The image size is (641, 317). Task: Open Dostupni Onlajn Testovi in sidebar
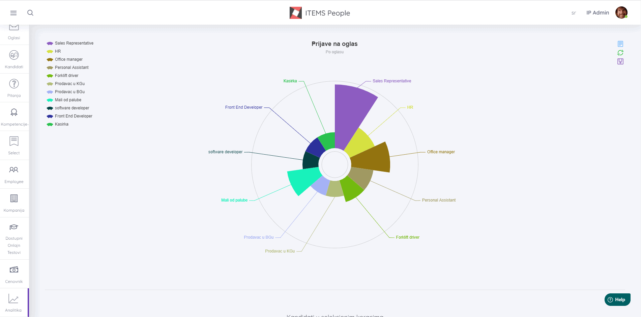click(x=14, y=238)
